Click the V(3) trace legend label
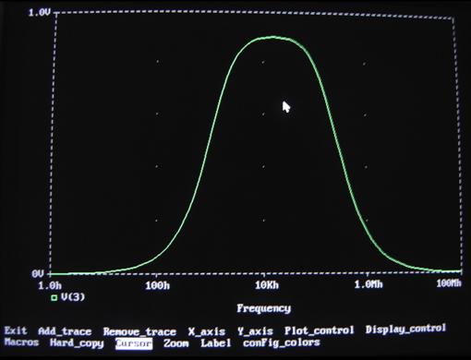This screenshot has height=360, width=471. (73, 297)
